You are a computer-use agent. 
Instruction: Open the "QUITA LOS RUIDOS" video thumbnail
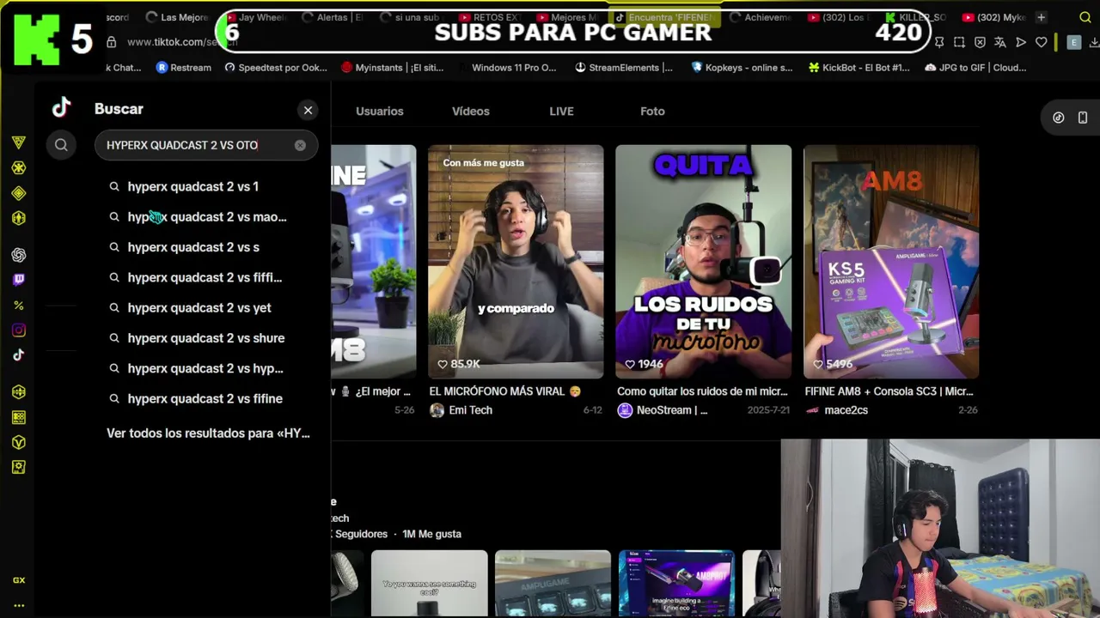click(x=703, y=262)
